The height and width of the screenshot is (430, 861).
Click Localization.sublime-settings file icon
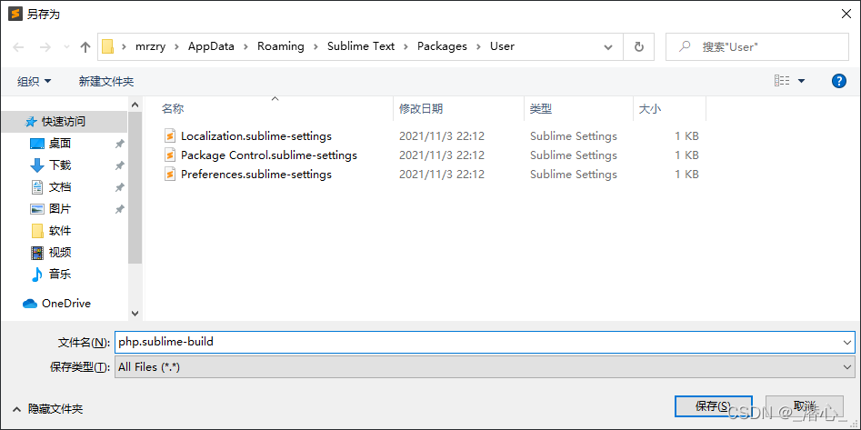171,135
